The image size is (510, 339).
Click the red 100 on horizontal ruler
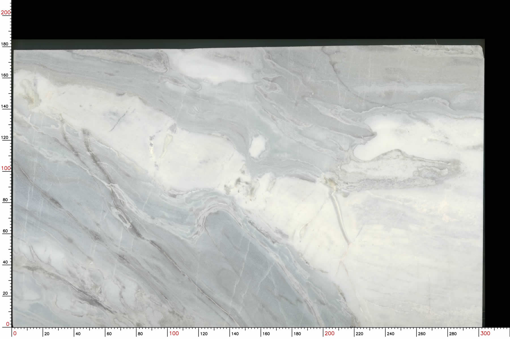174,334
